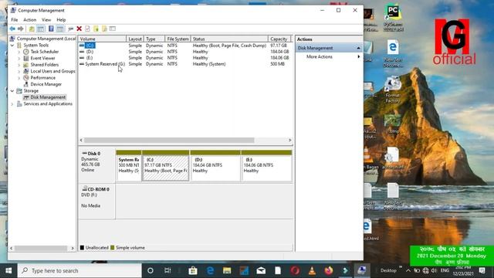This screenshot has height=278, width=494.
Task: Sort by the Capacity column header
Action: click(279, 39)
